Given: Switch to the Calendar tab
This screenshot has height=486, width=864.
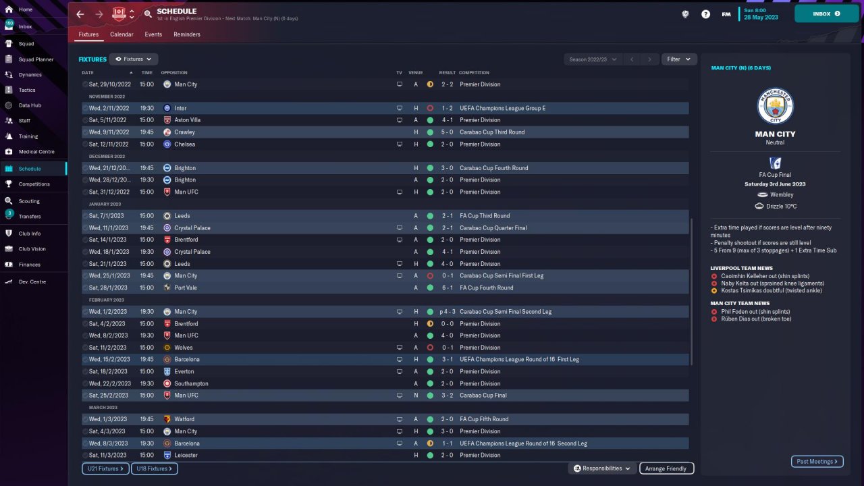Looking at the screenshot, I should point(122,34).
